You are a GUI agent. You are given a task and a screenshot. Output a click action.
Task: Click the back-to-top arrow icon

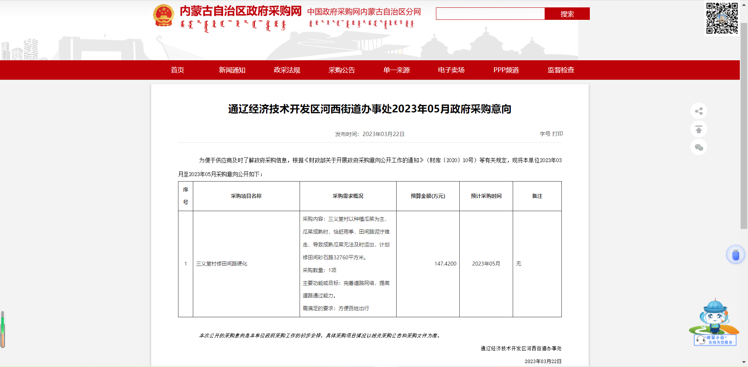(699, 129)
